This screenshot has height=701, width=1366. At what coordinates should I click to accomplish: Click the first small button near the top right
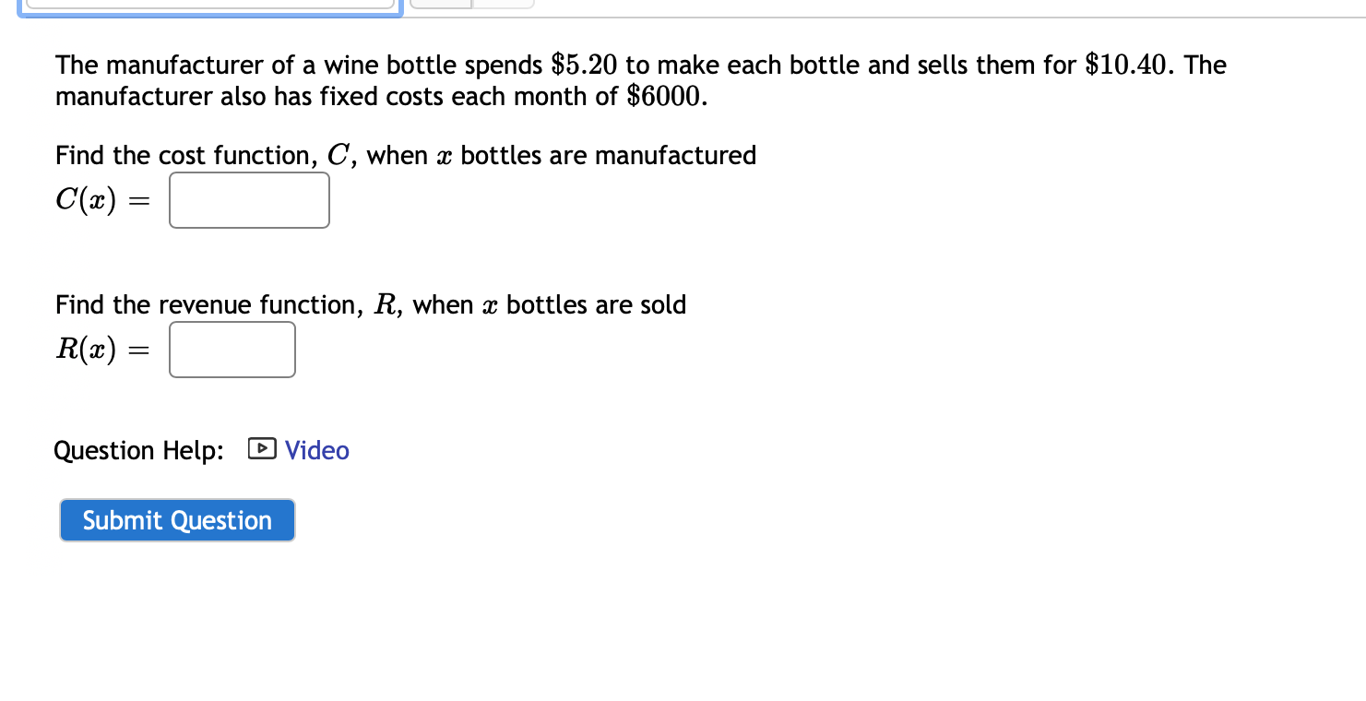pyautogui.click(x=441, y=3)
